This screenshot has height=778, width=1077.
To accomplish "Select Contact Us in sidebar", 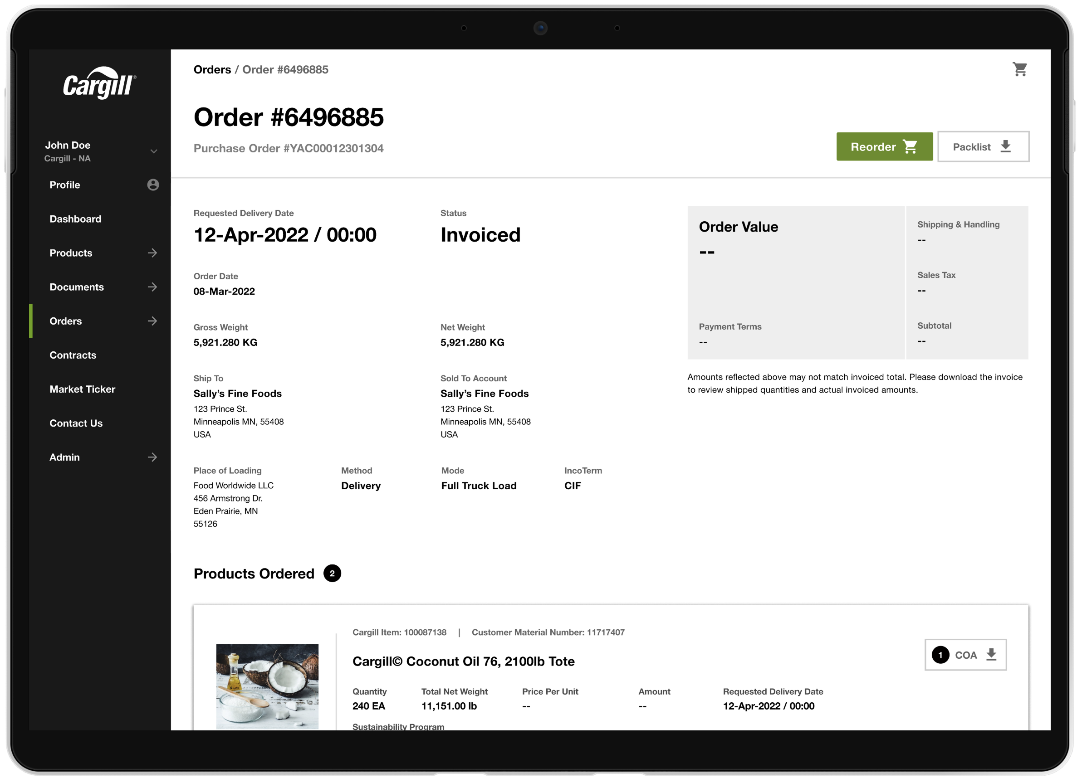I will pyautogui.click(x=76, y=423).
